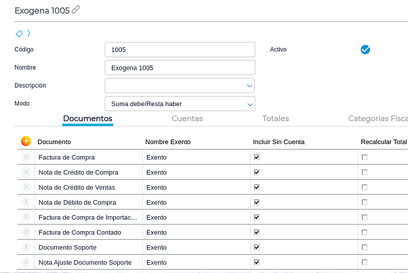Remove the Factura de Compra row
Image resolution: width=408 pixels, height=273 pixels.
point(26,157)
